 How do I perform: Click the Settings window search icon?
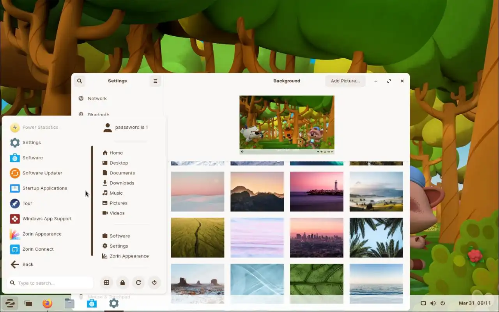tap(80, 81)
